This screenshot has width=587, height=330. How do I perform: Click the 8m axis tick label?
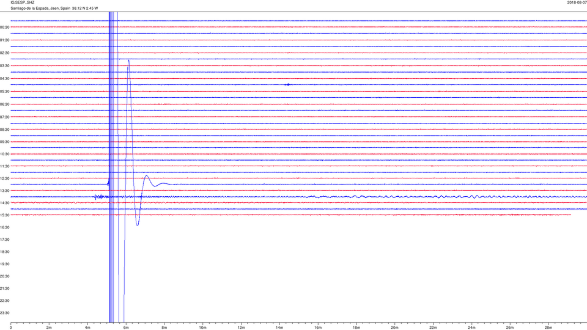coord(164,328)
